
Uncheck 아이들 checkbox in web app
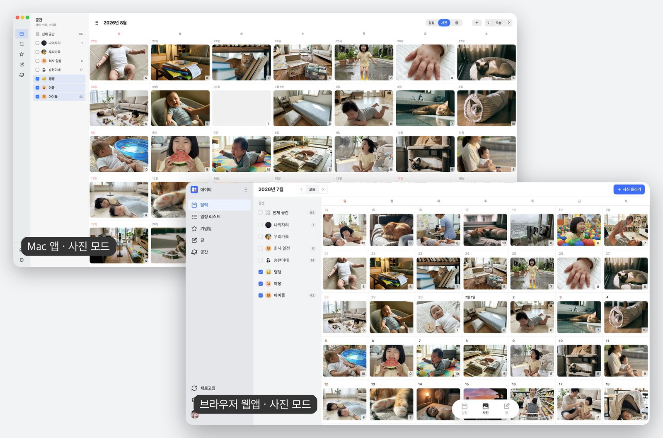(261, 296)
